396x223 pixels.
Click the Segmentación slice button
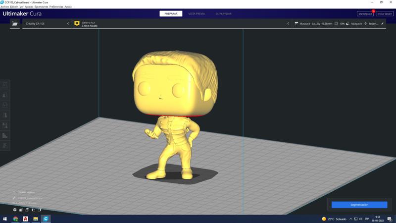tap(359, 205)
